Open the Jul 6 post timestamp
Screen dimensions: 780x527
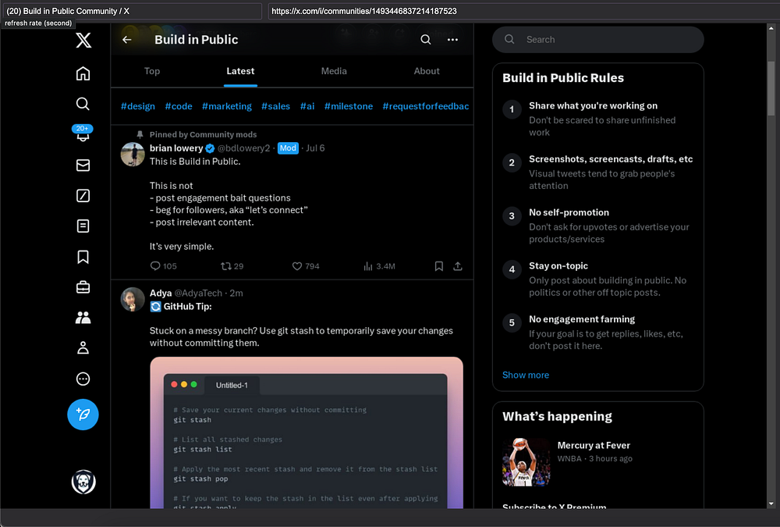pos(315,148)
